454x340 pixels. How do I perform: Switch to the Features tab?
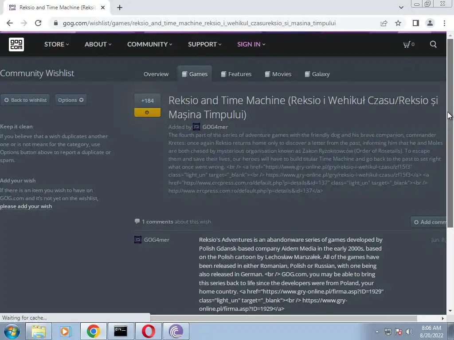pos(236,74)
